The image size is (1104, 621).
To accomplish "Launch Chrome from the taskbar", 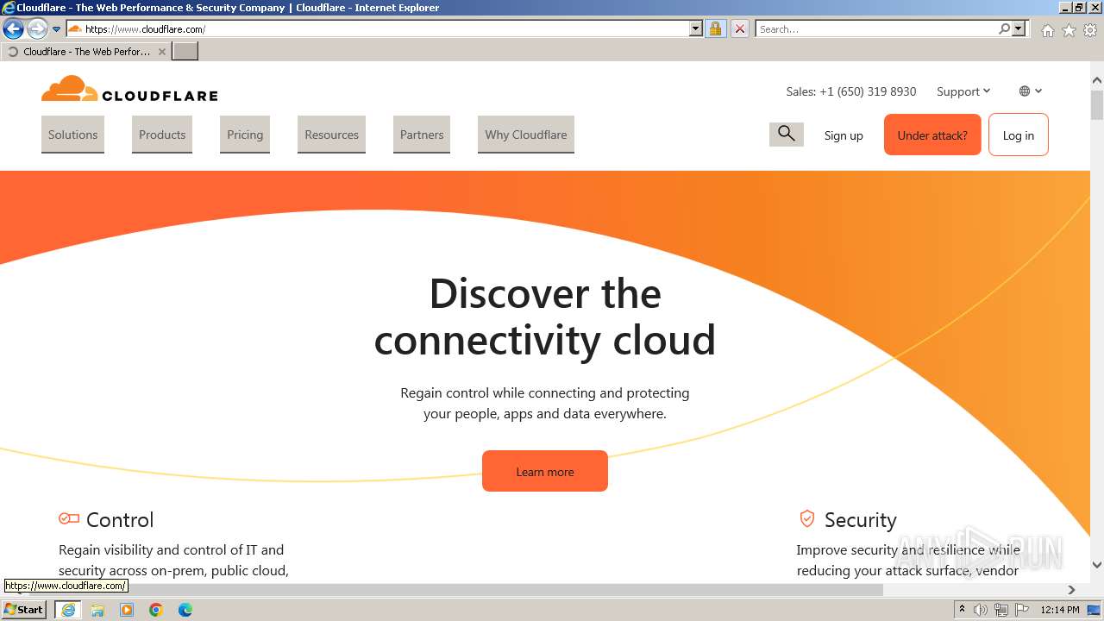I will click(156, 610).
